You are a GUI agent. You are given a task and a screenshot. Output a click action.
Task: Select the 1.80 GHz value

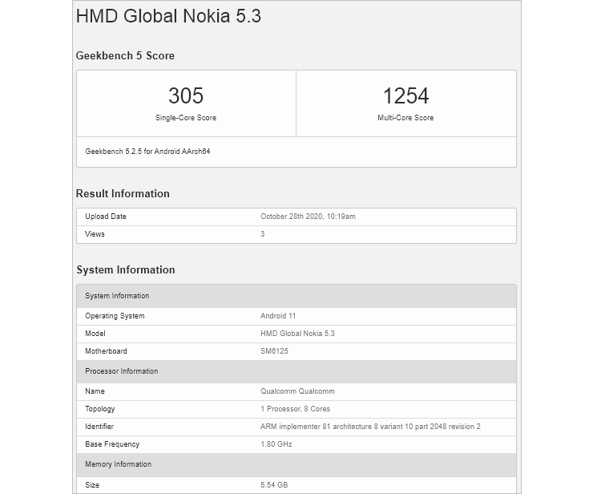(276, 444)
